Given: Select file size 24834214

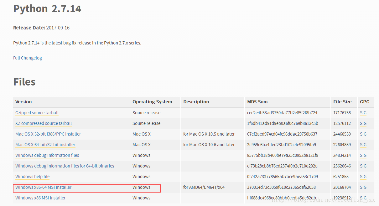Looking at the screenshot, I should pos(342,155).
